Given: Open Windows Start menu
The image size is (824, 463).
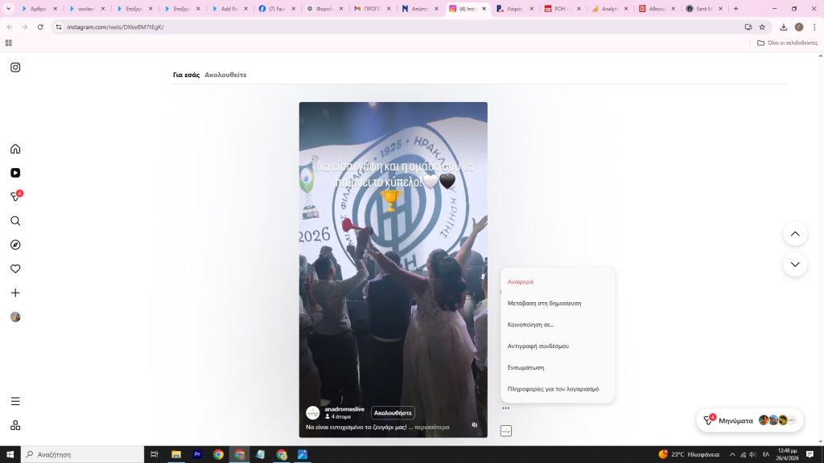Looking at the screenshot, I should (10, 455).
